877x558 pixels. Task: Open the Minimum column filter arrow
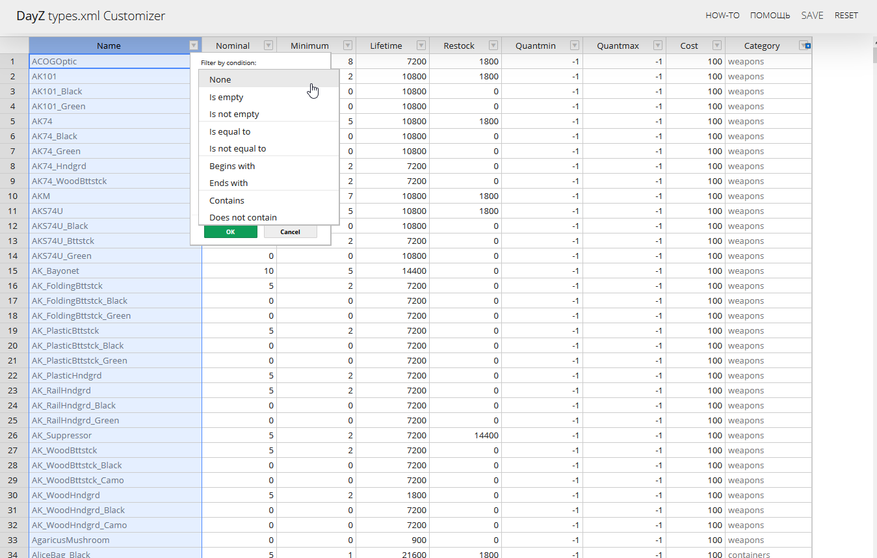click(348, 46)
